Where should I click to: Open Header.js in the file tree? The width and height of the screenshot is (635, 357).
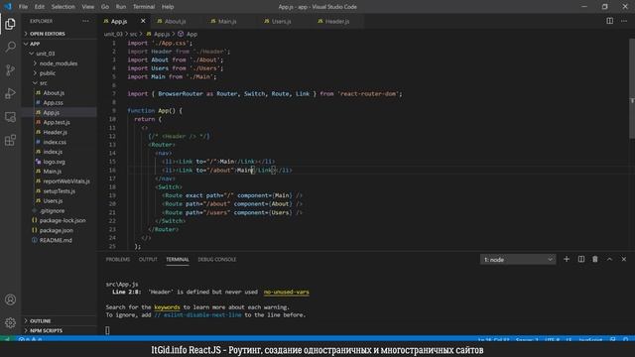tap(56, 132)
